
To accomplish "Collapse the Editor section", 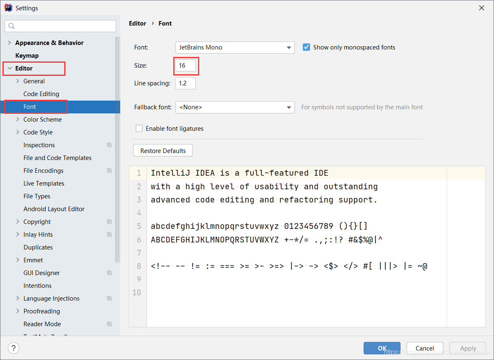I will [x=9, y=68].
